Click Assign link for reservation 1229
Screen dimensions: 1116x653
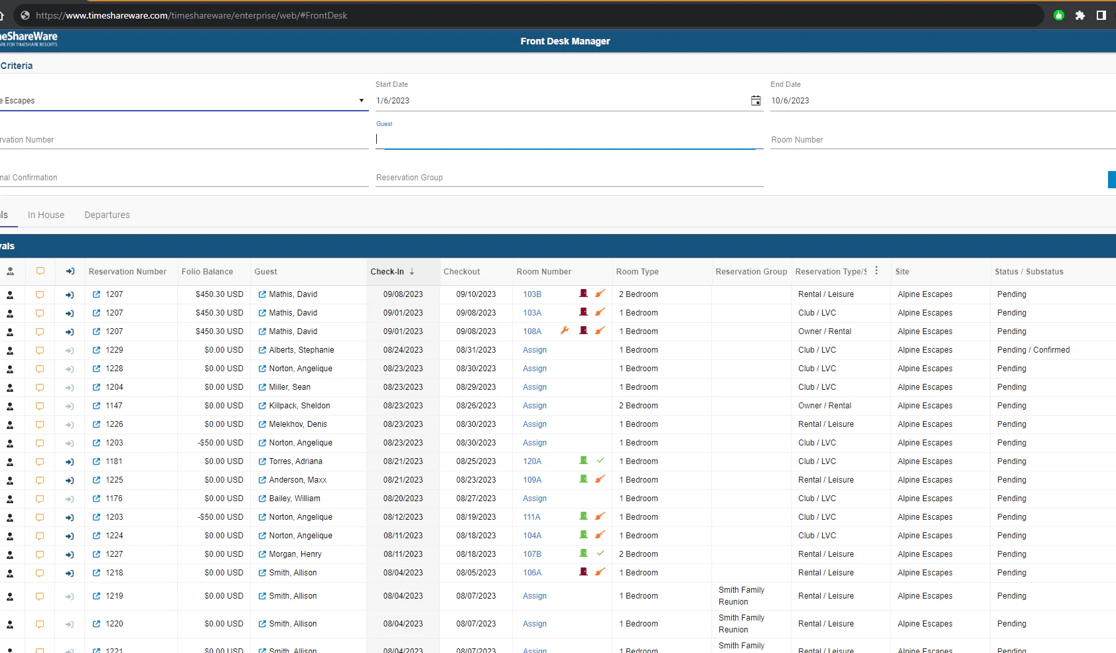[535, 350]
